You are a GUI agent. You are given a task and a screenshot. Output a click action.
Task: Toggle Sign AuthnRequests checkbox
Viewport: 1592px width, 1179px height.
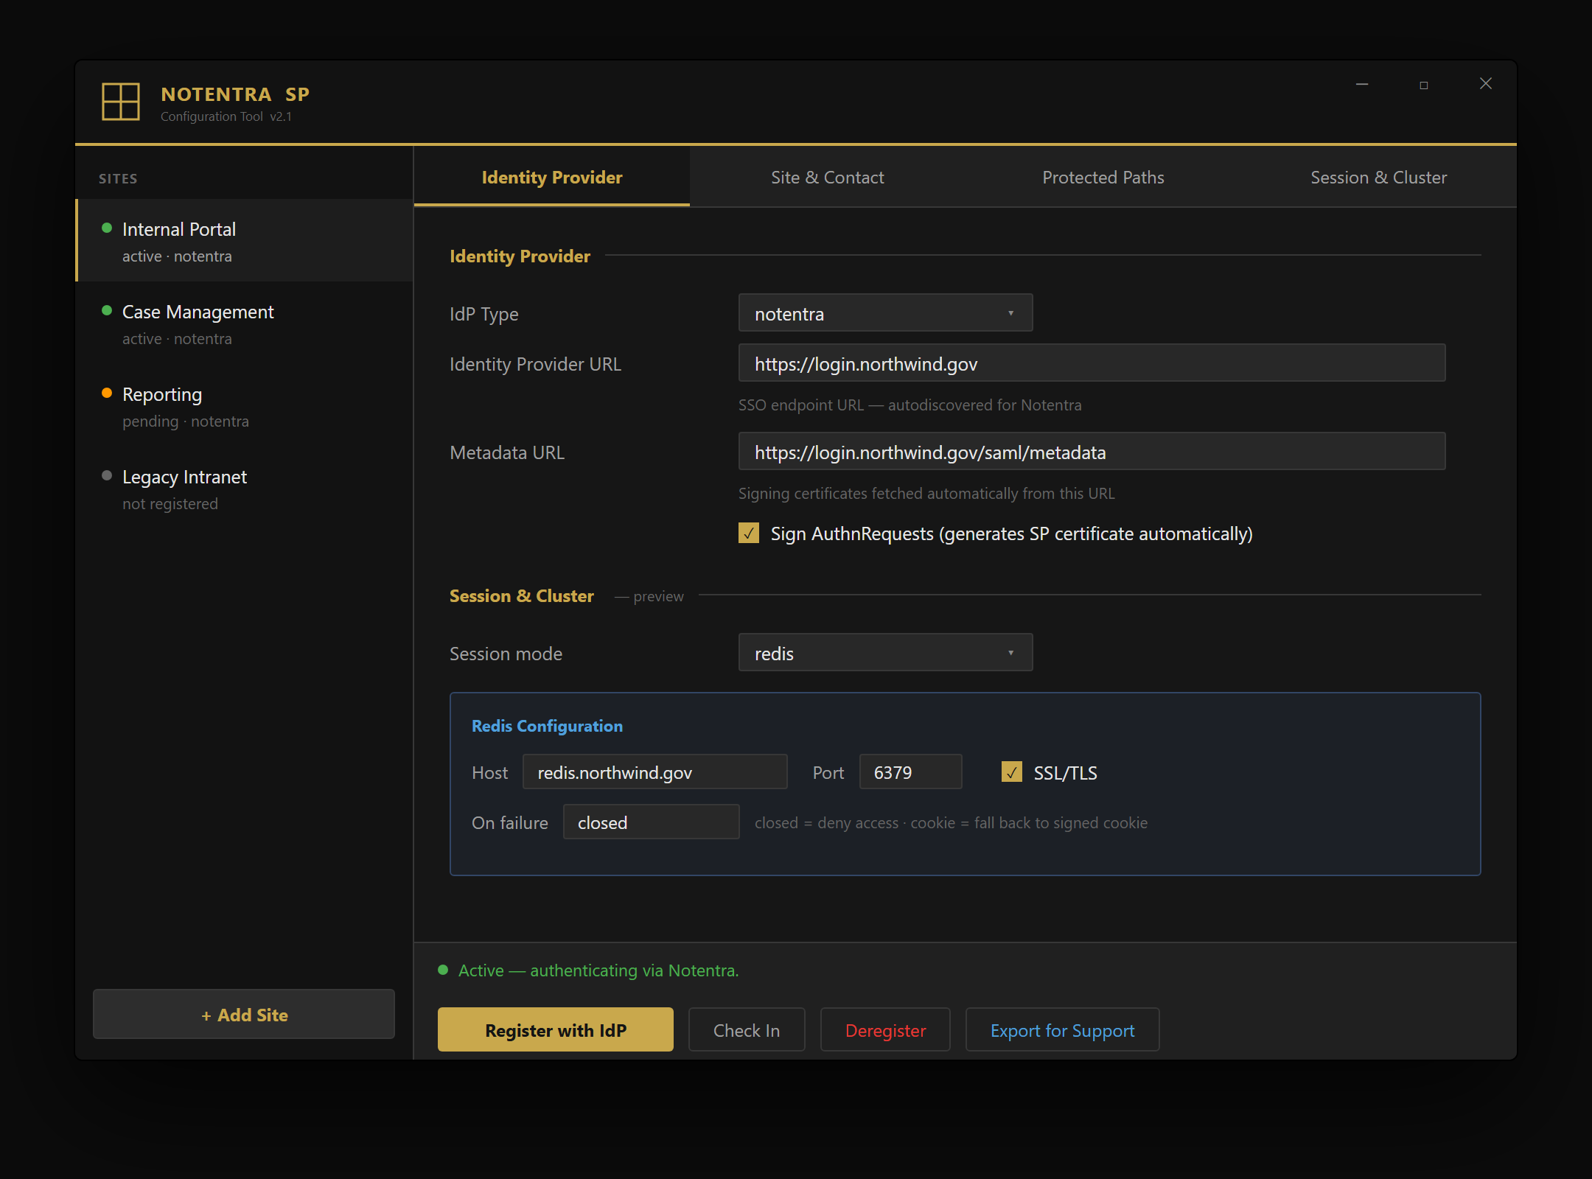pos(749,533)
